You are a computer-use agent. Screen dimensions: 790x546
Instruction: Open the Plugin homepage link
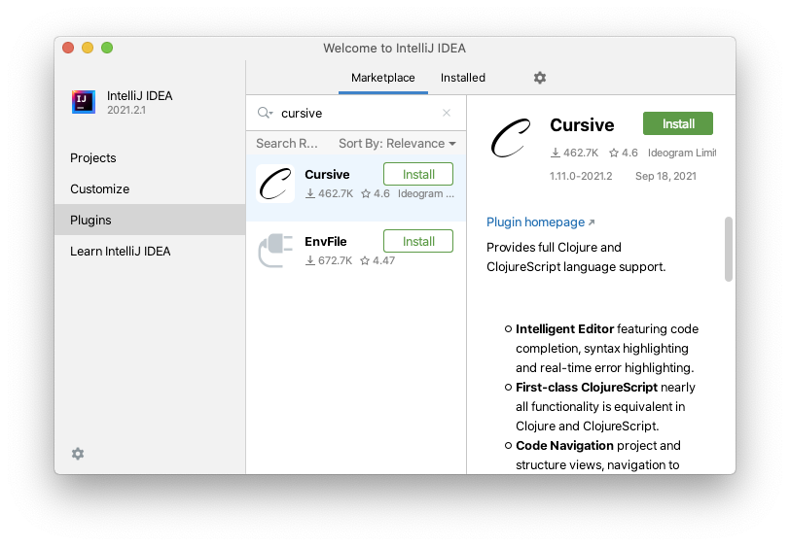click(x=540, y=222)
